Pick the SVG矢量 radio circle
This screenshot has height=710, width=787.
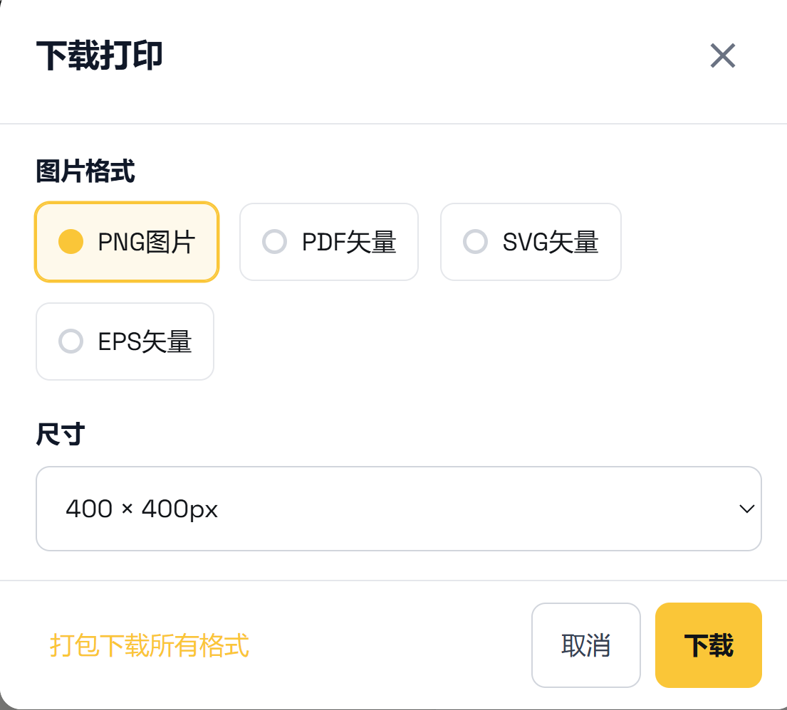point(475,242)
